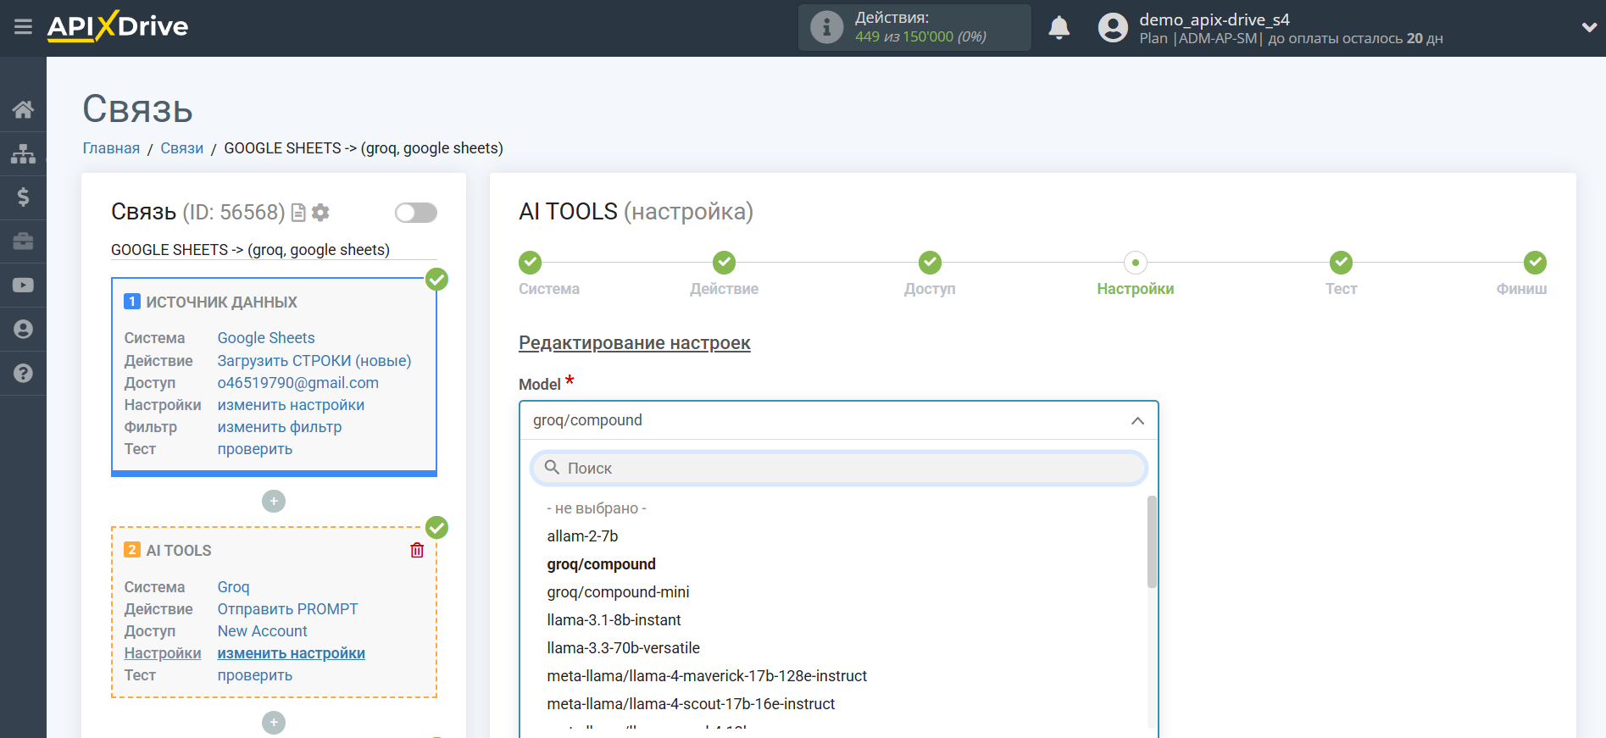This screenshot has height=738, width=1606.
Task: Click изменить фильтр link in data source
Action: click(279, 427)
